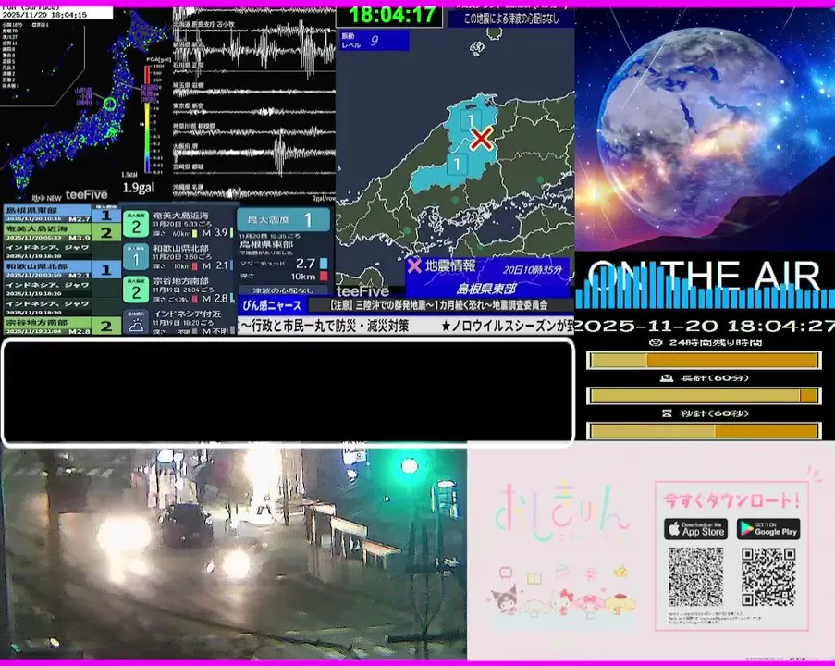Open the Get it on Google Play badge
This screenshot has width=835, height=666.
point(768,529)
